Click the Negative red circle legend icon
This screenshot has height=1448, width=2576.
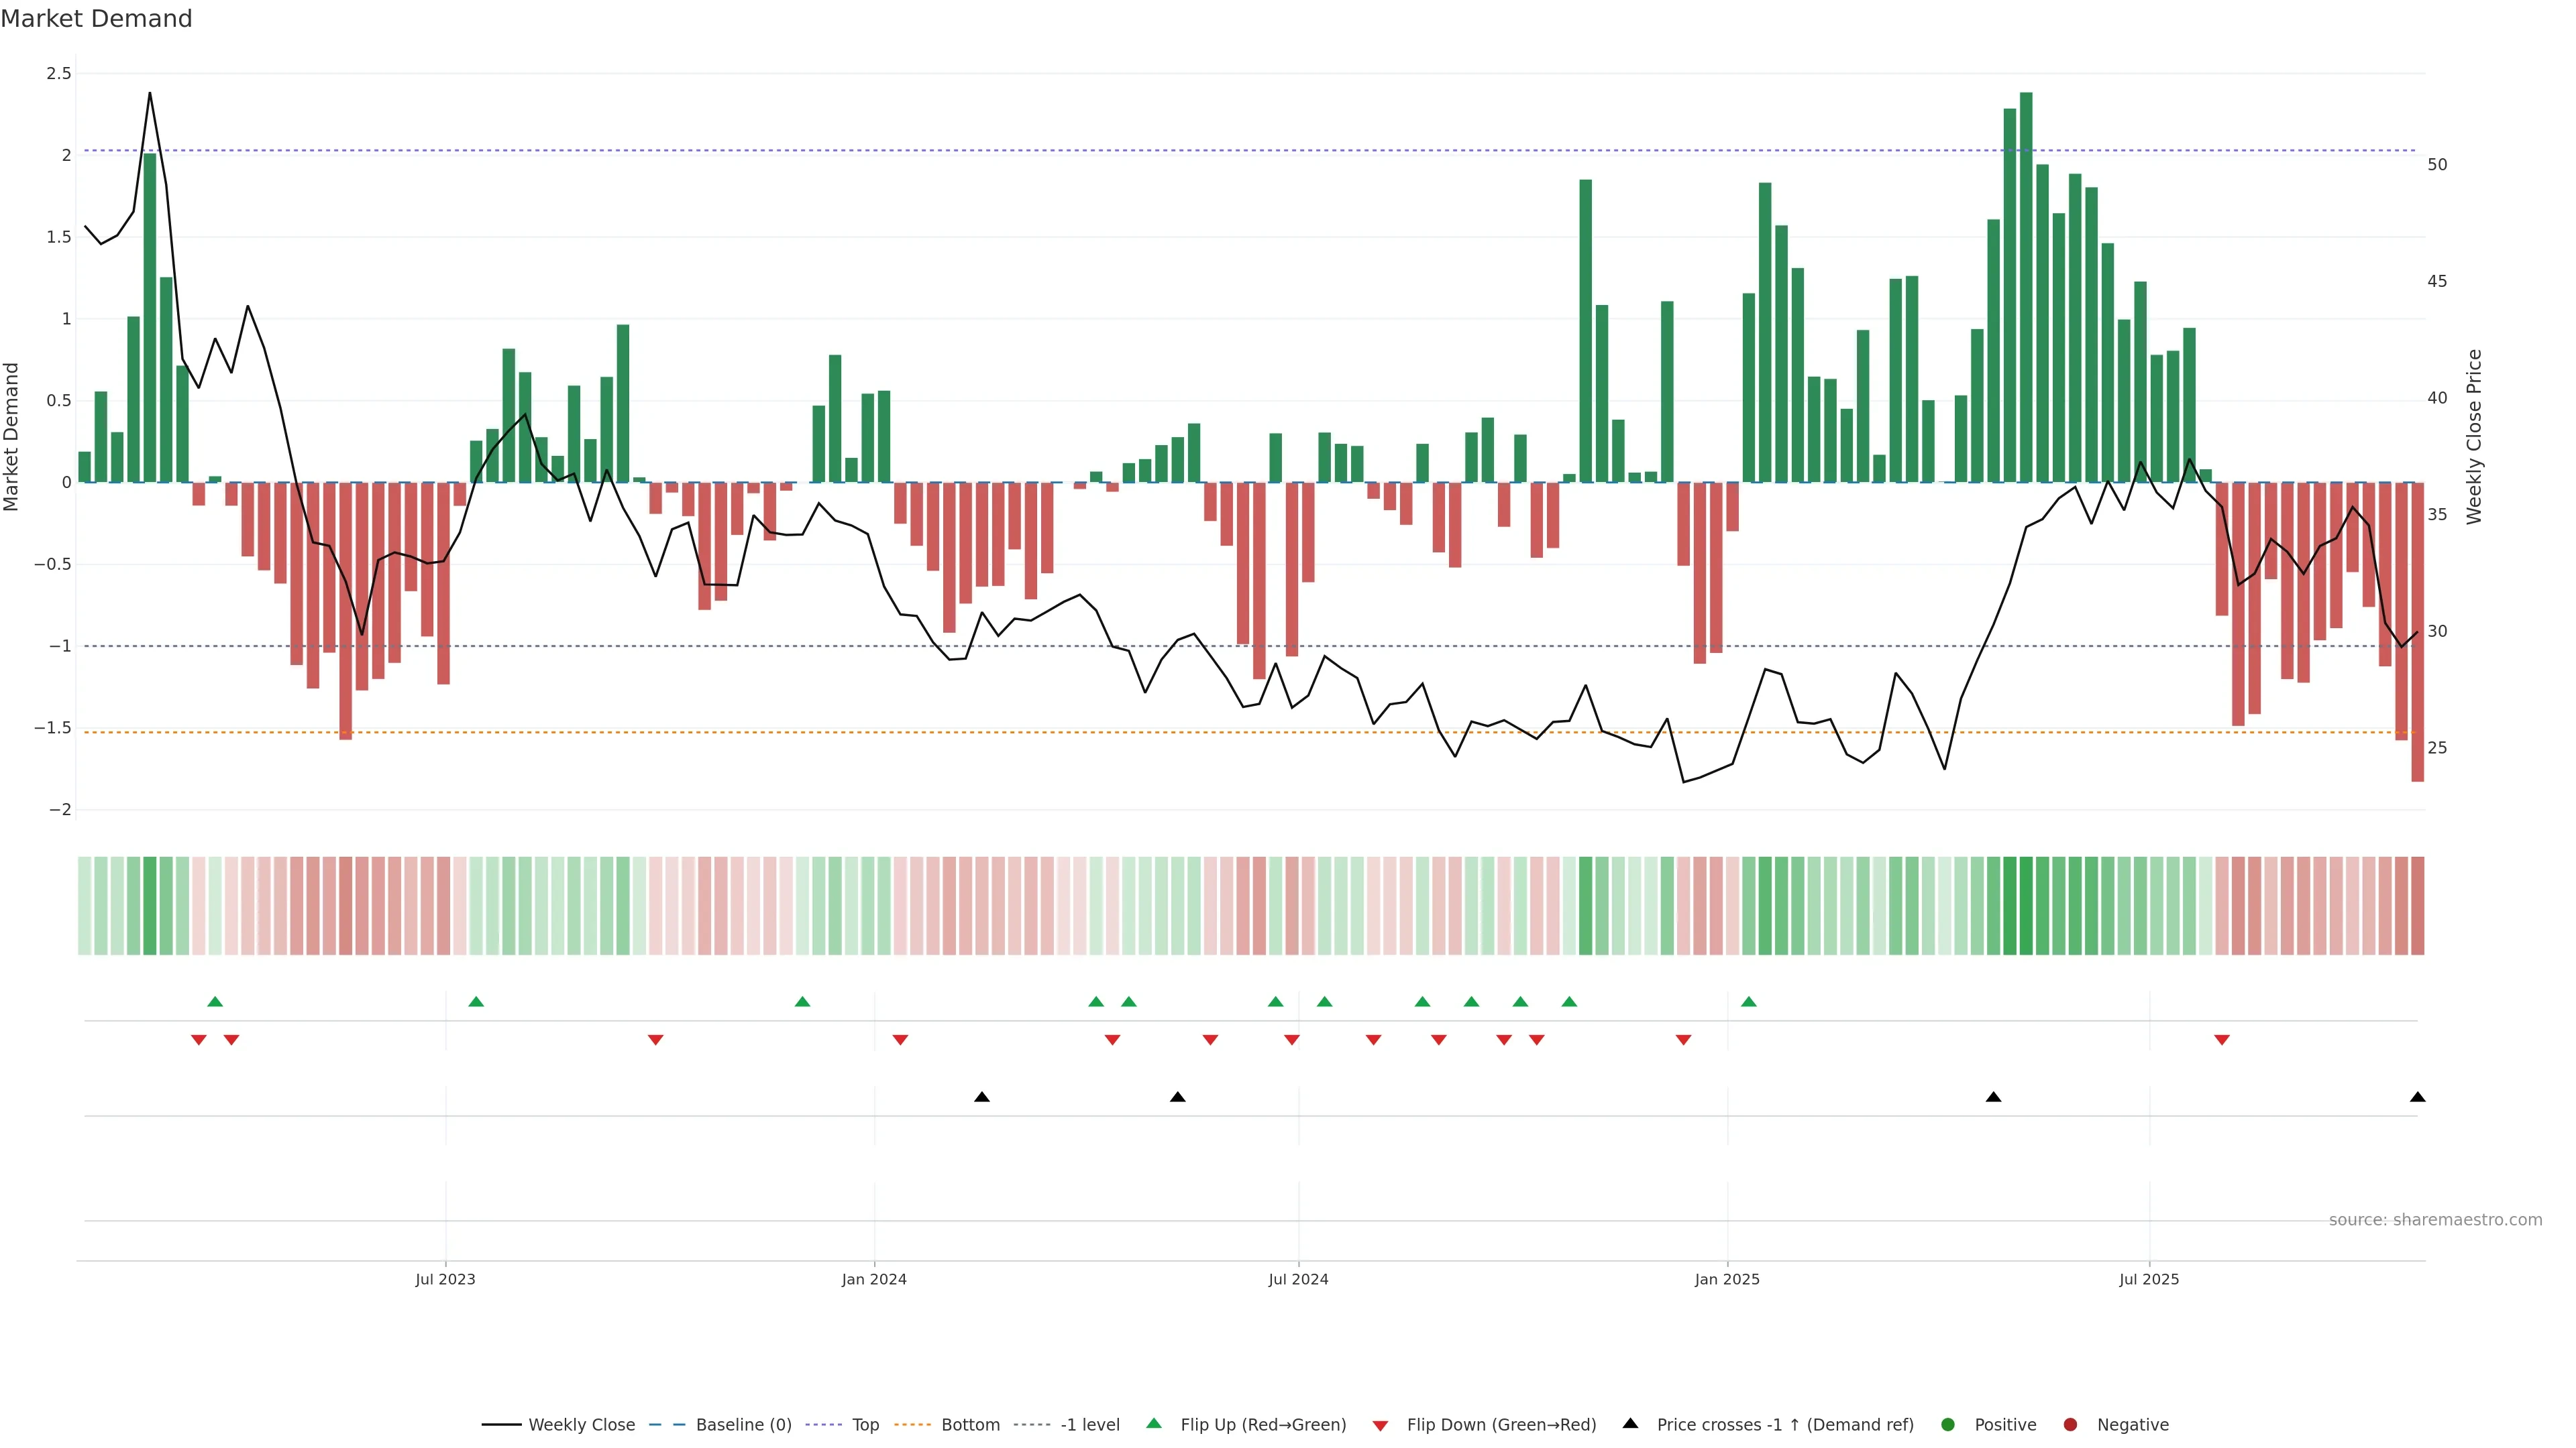[2070, 1425]
